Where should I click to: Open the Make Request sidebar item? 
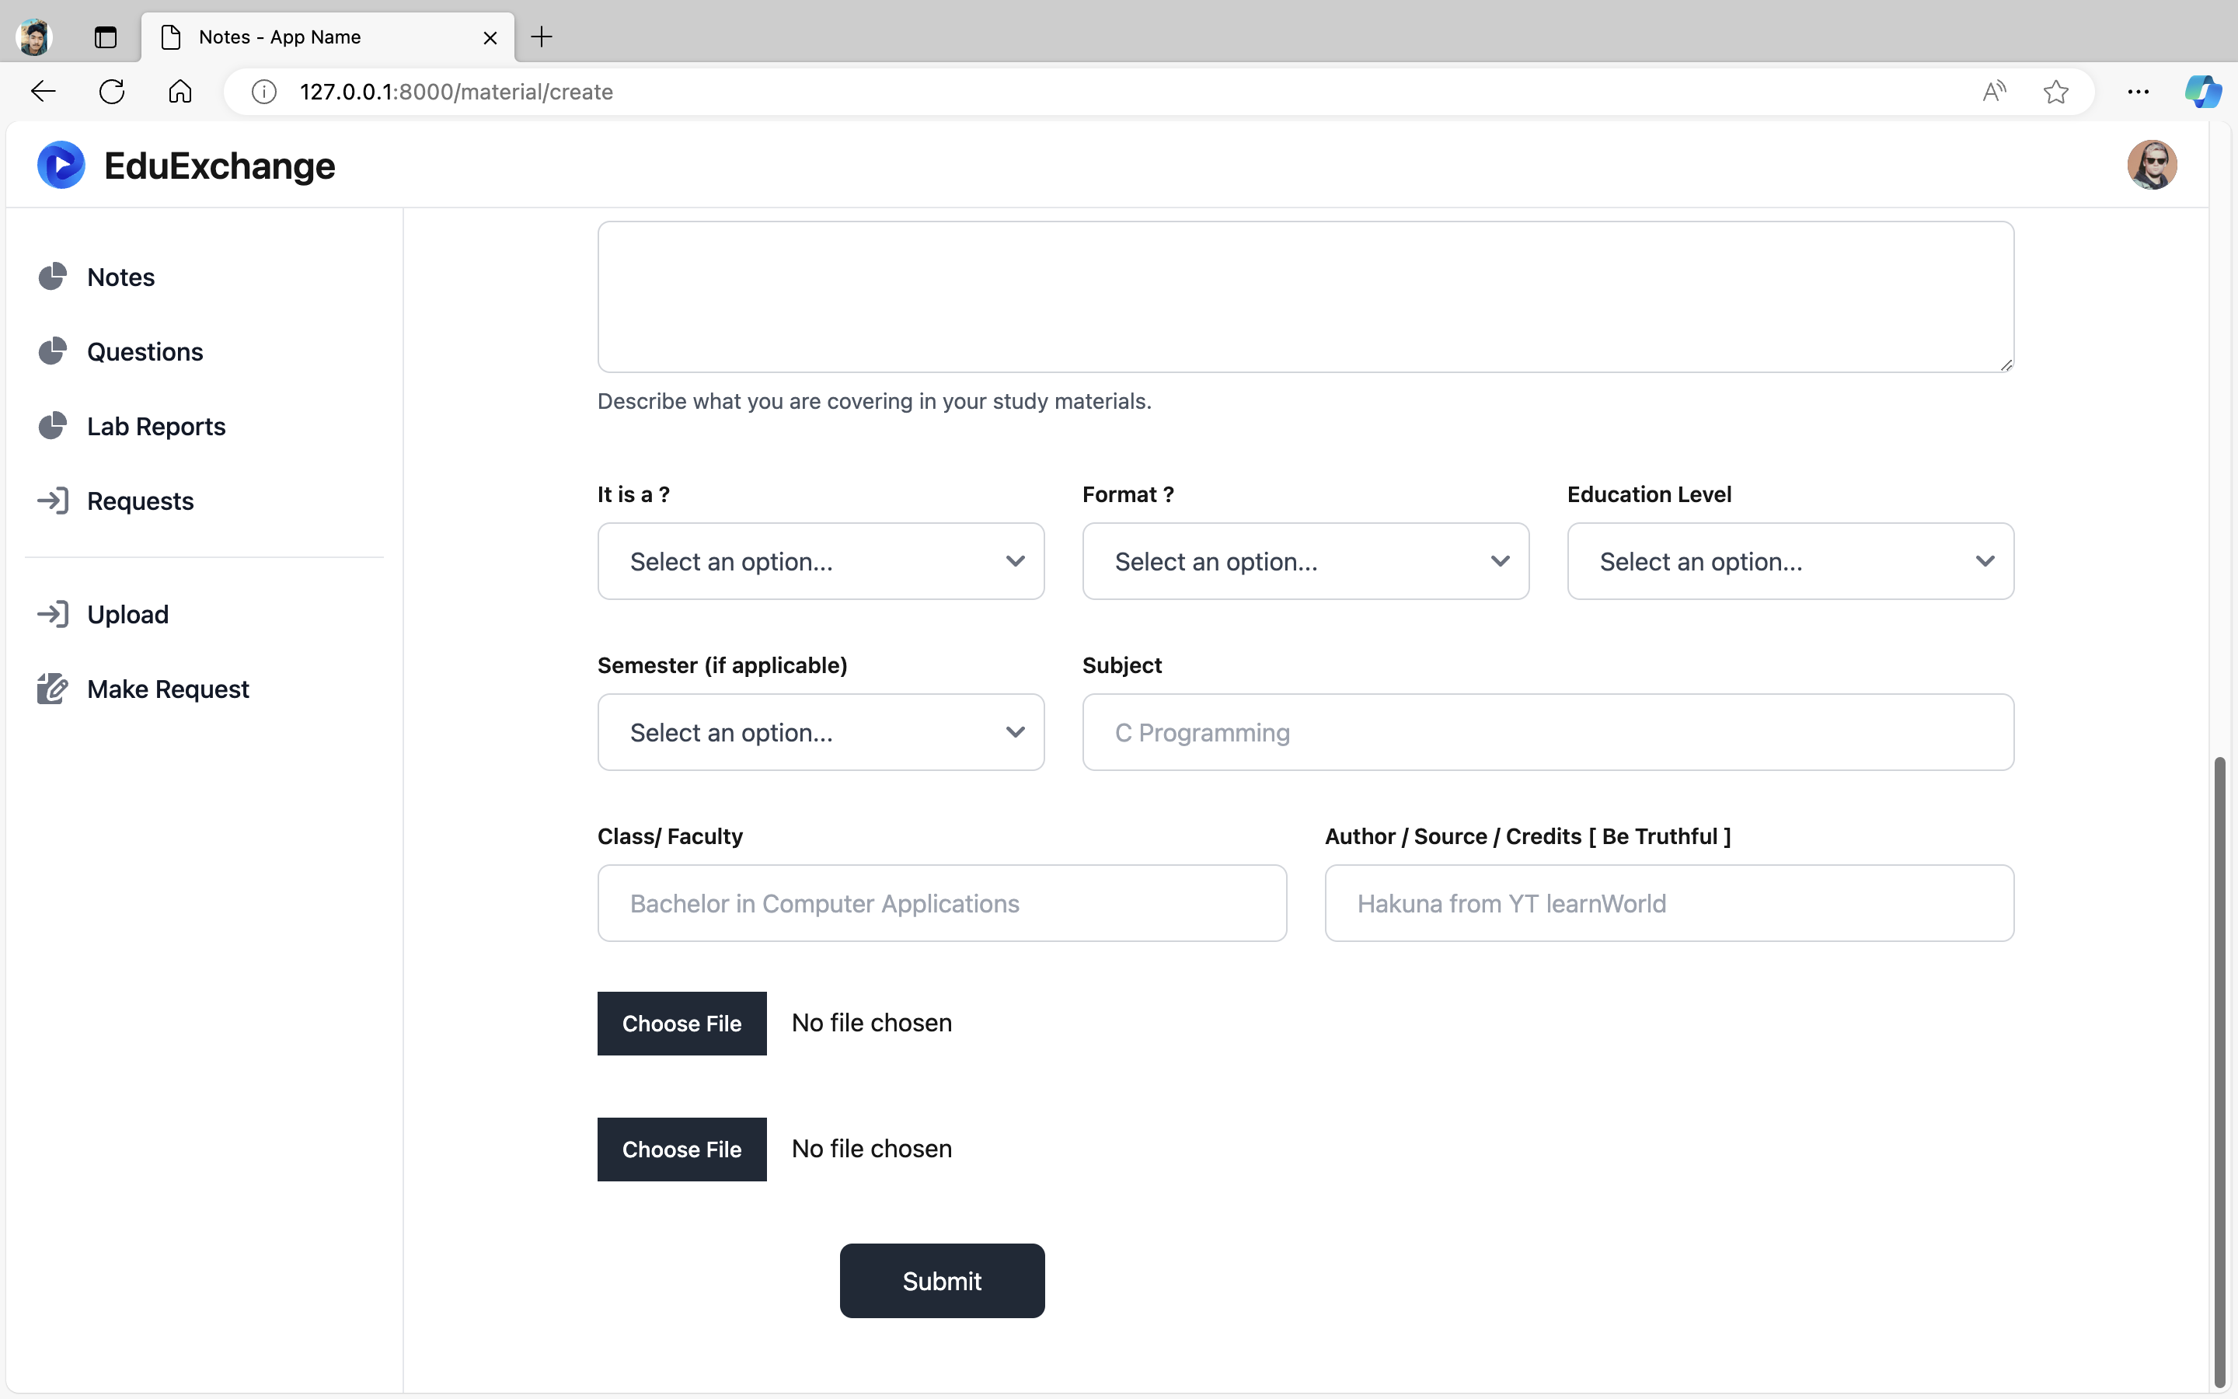point(167,689)
